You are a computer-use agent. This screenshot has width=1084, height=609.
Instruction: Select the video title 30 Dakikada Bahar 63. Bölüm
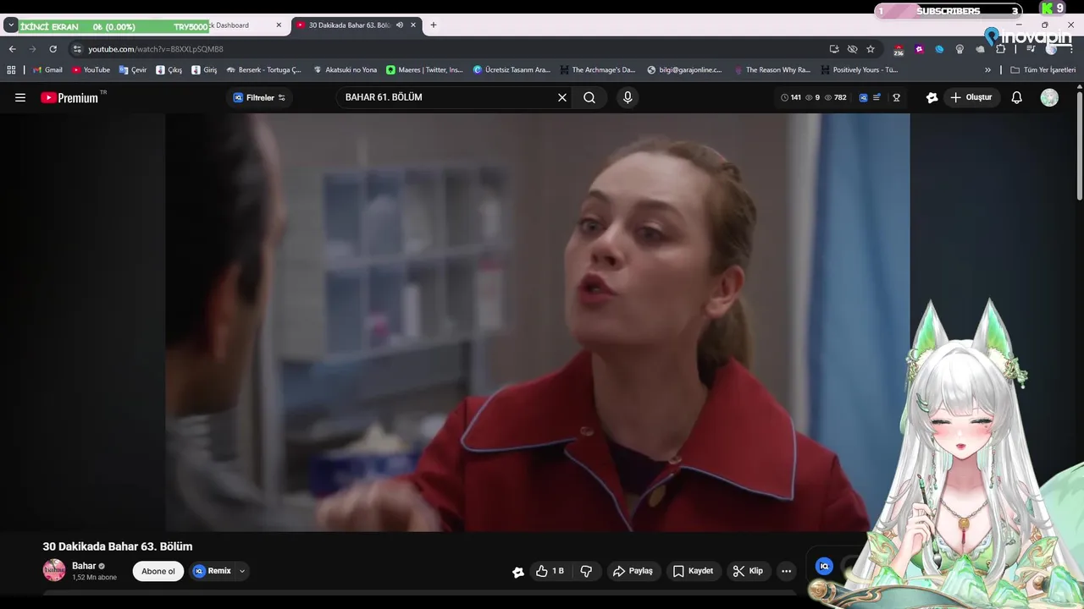(118, 546)
